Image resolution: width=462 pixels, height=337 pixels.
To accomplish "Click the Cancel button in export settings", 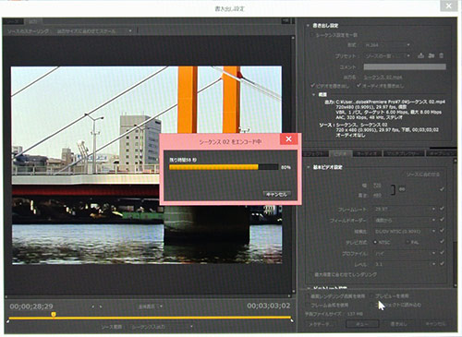I will (435, 324).
